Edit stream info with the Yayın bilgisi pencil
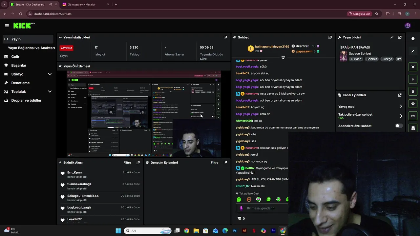This screenshot has width=420, height=236. (392, 37)
